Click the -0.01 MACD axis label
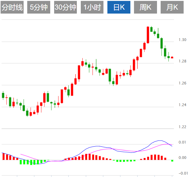This screenshot has width=193, height=177. (183, 173)
